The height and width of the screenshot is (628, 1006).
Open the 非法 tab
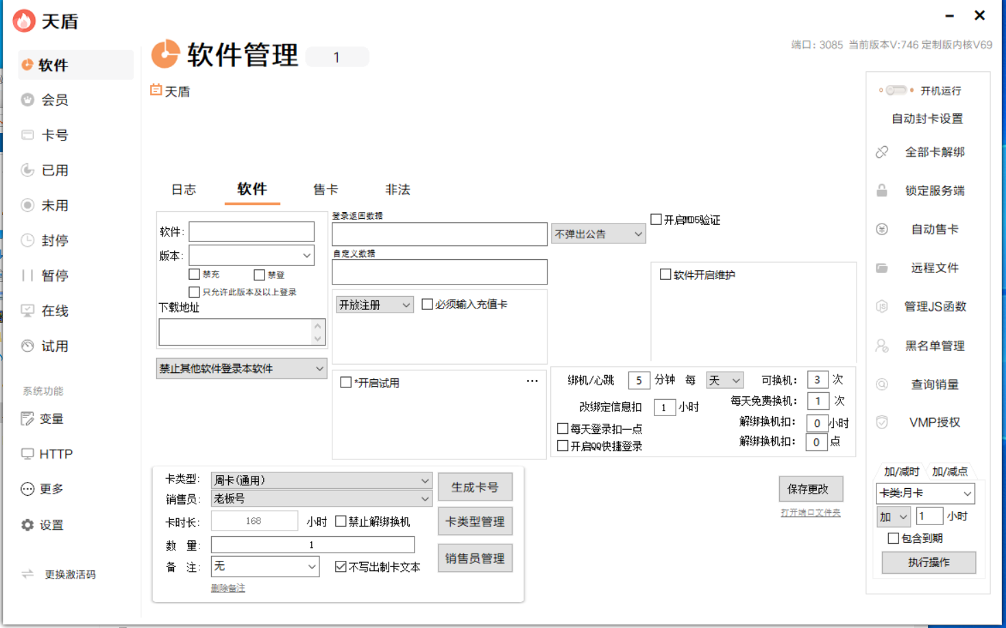[397, 190]
